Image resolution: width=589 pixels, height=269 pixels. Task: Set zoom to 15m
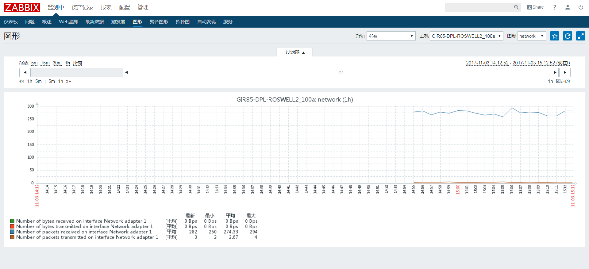[45, 63]
